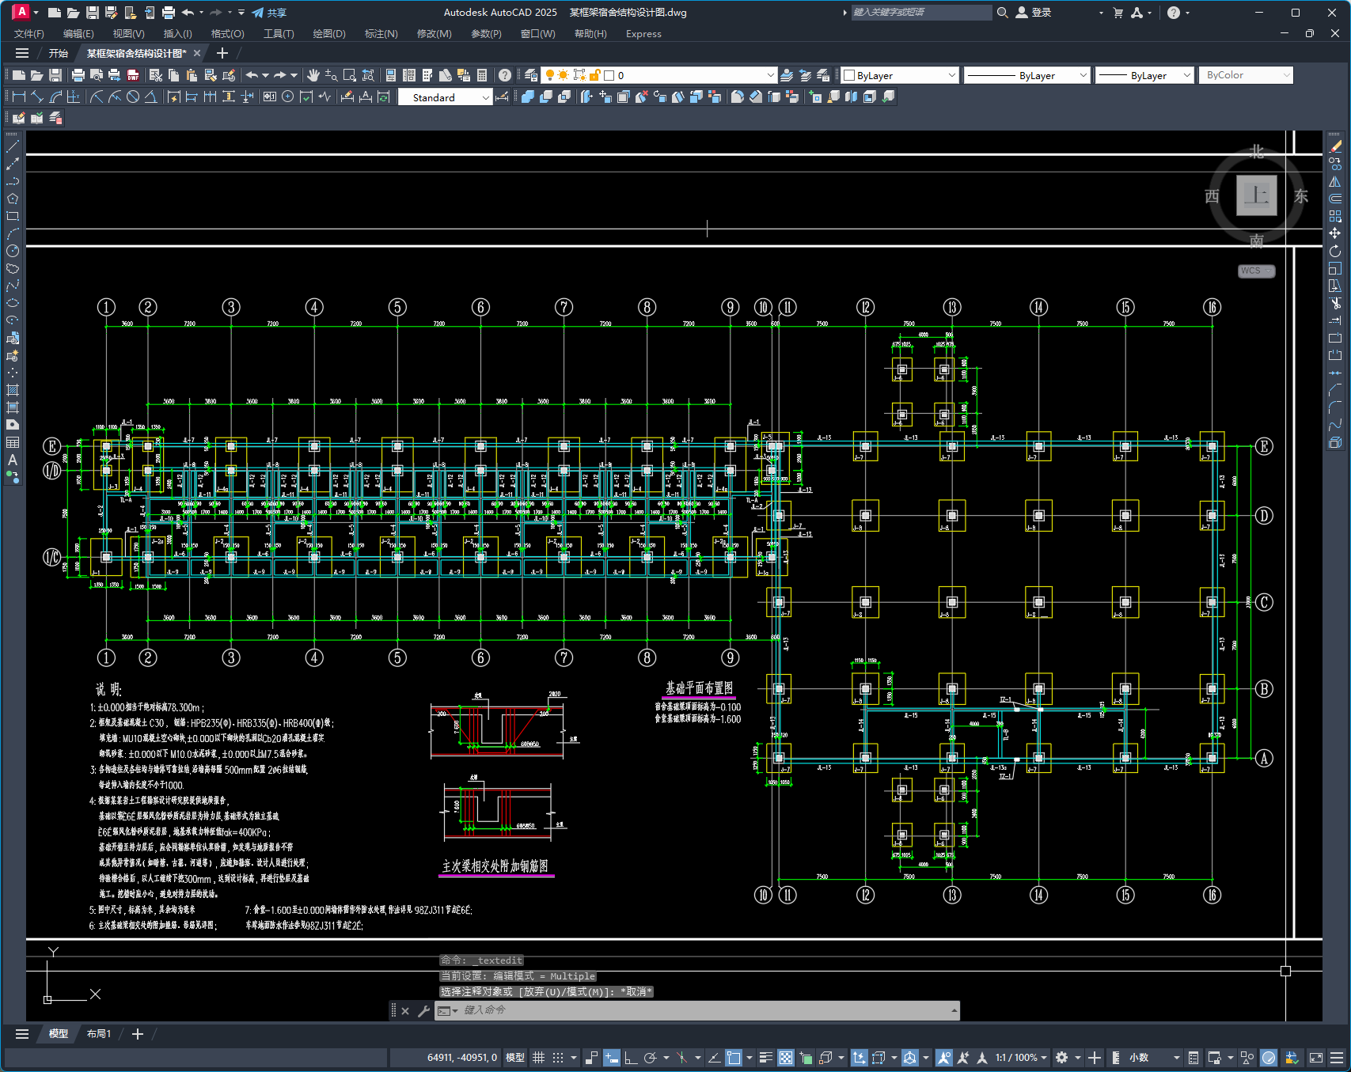This screenshot has height=1072, width=1351.
Task: Toggle the grid display in status bar
Action: (x=538, y=1057)
